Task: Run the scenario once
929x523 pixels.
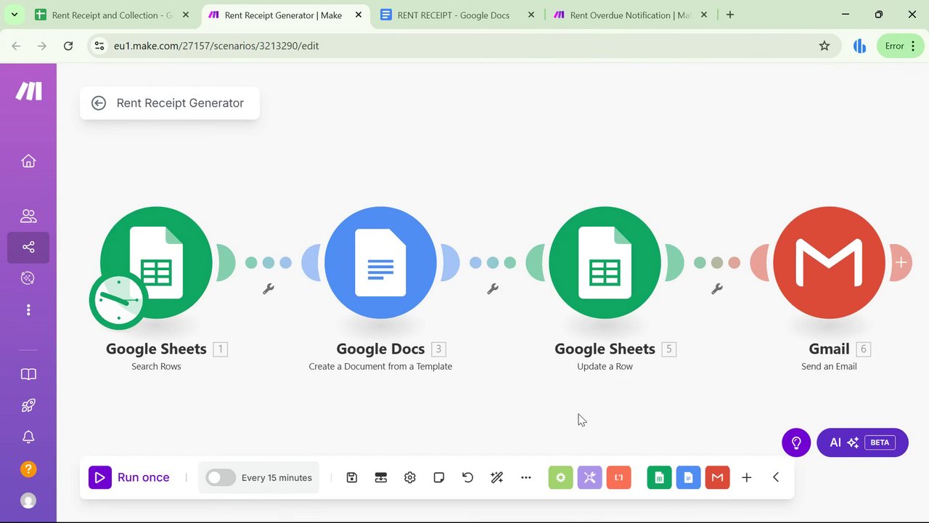Action: (129, 477)
